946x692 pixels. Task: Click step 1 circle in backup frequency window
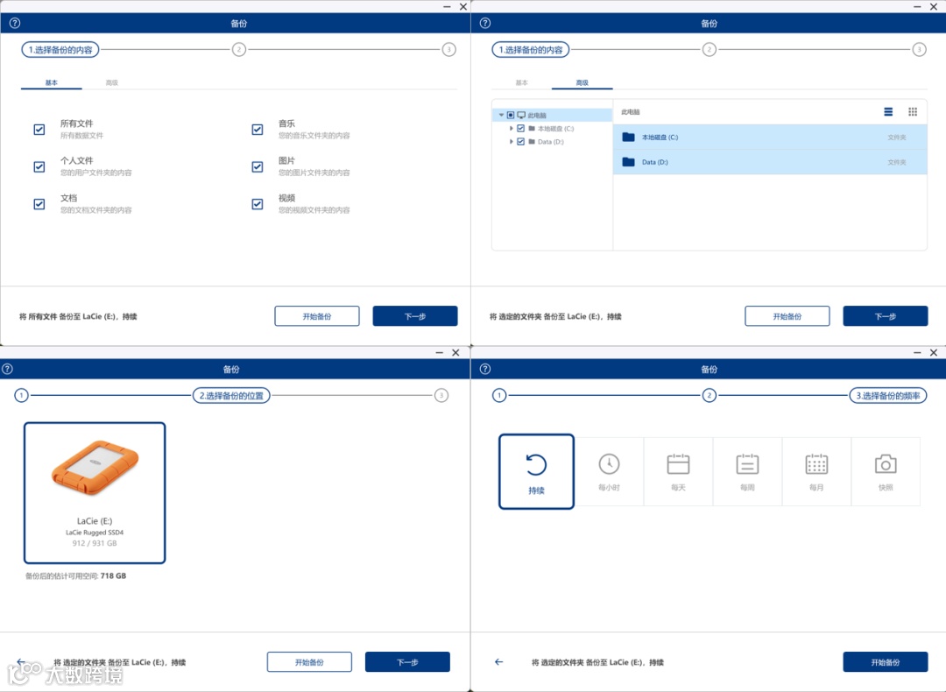pos(499,395)
